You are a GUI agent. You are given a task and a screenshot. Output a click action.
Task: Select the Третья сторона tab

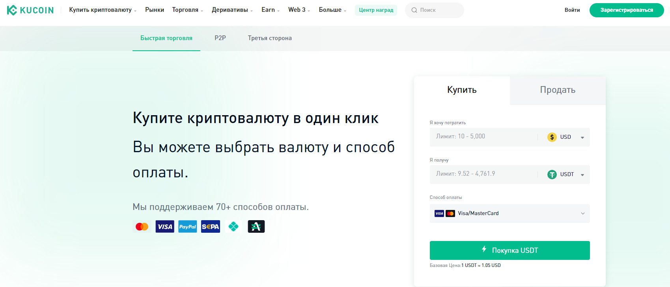(x=270, y=38)
